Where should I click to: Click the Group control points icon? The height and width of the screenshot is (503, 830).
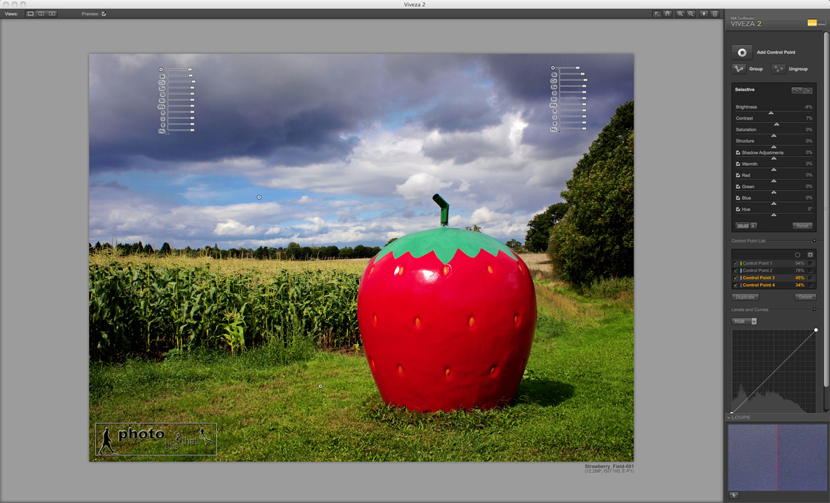click(739, 68)
